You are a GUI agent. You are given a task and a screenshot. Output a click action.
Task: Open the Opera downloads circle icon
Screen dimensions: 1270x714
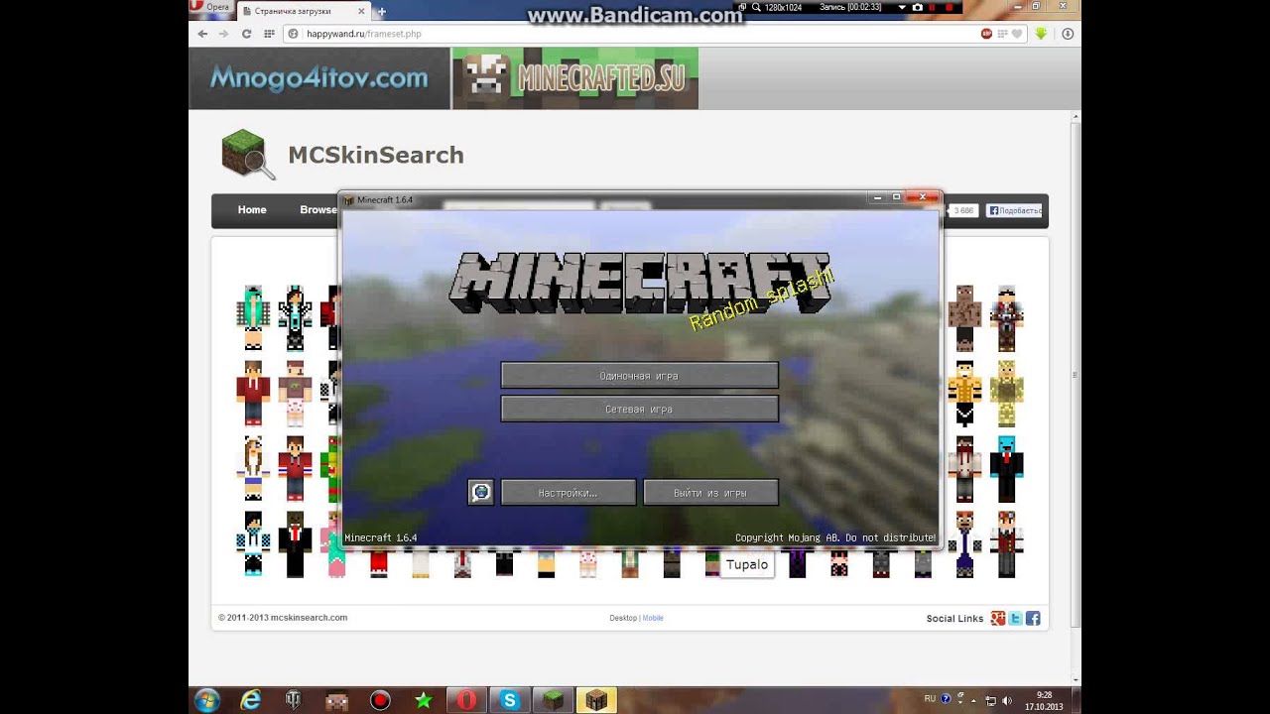[x=1068, y=34]
